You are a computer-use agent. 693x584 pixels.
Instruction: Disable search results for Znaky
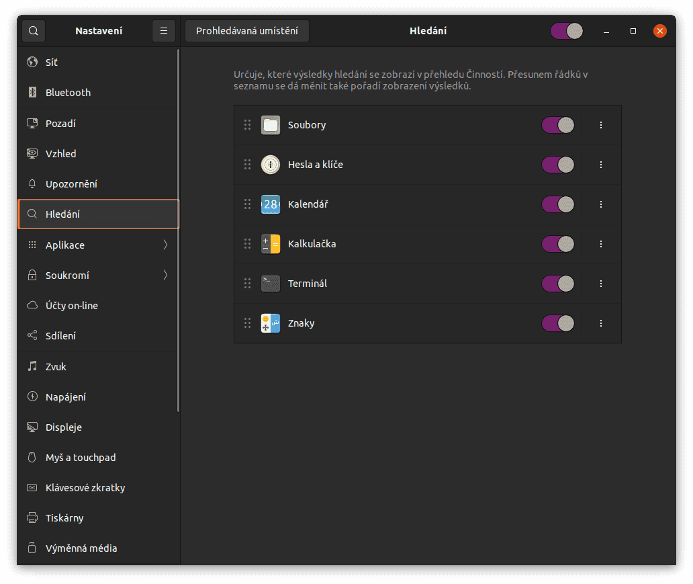[x=557, y=323]
